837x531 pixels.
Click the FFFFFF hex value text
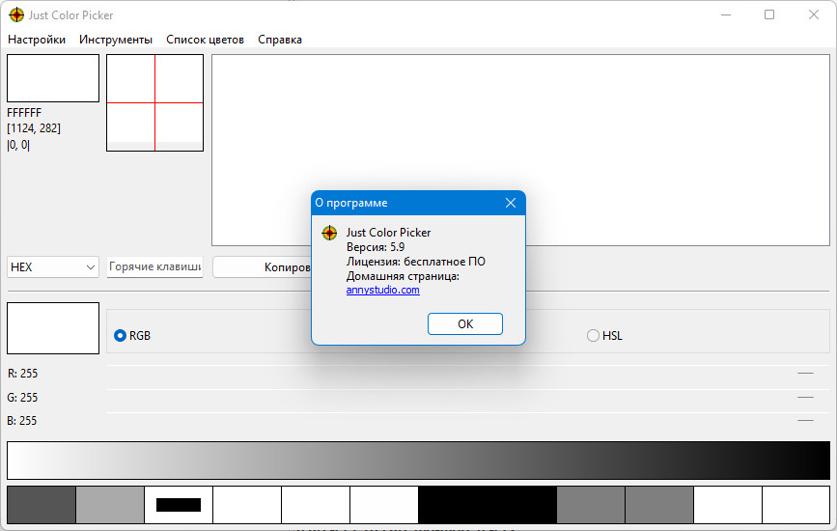tap(24, 113)
